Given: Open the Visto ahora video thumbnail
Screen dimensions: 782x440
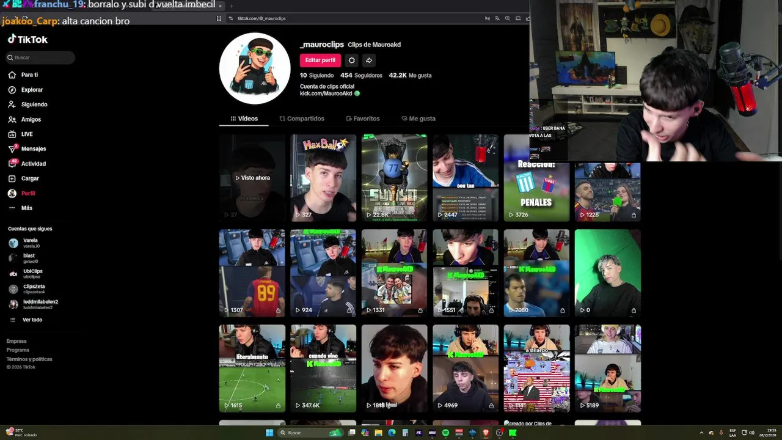Looking at the screenshot, I should (x=252, y=178).
